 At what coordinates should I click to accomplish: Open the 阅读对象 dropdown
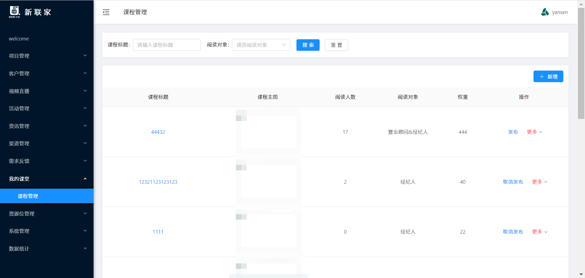tap(261, 45)
